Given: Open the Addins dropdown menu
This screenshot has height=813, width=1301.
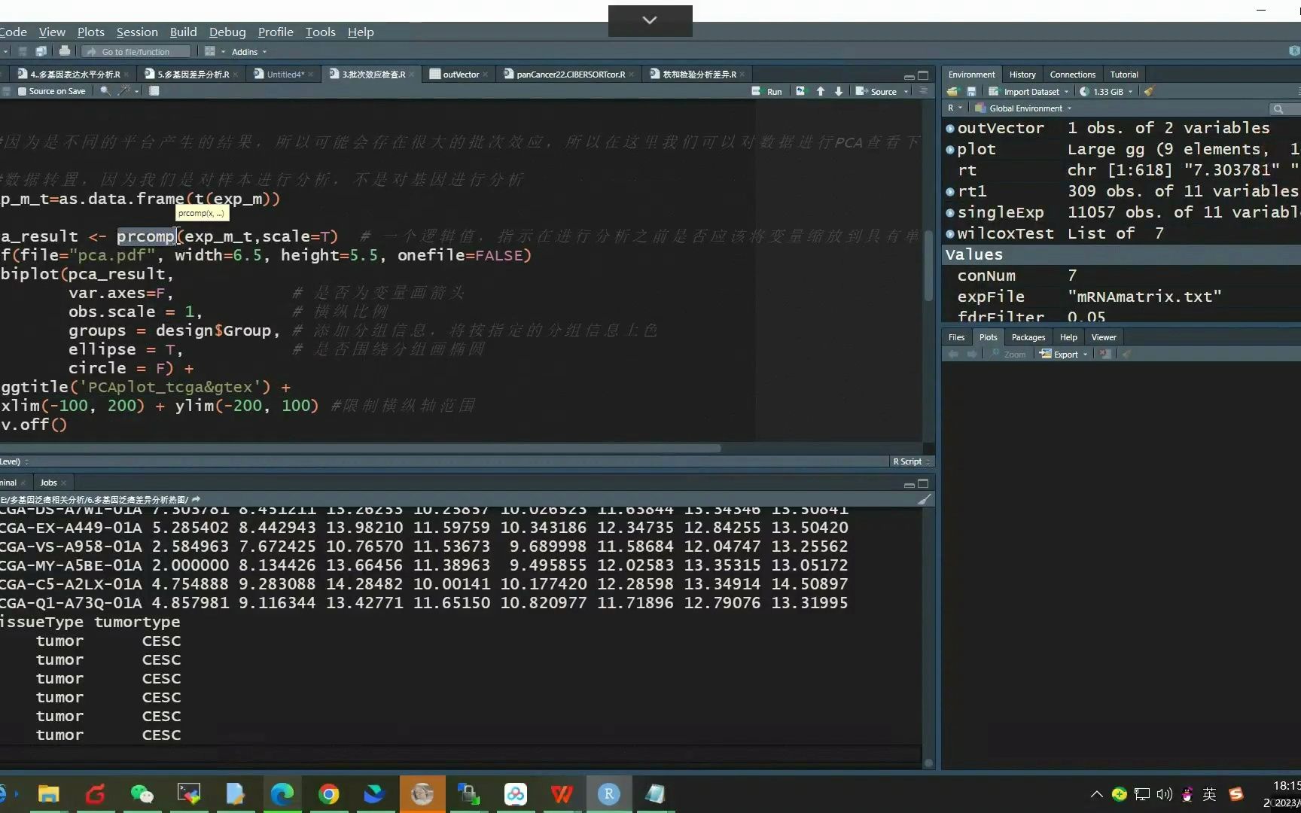Looking at the screenshot, I should point(248,52).
